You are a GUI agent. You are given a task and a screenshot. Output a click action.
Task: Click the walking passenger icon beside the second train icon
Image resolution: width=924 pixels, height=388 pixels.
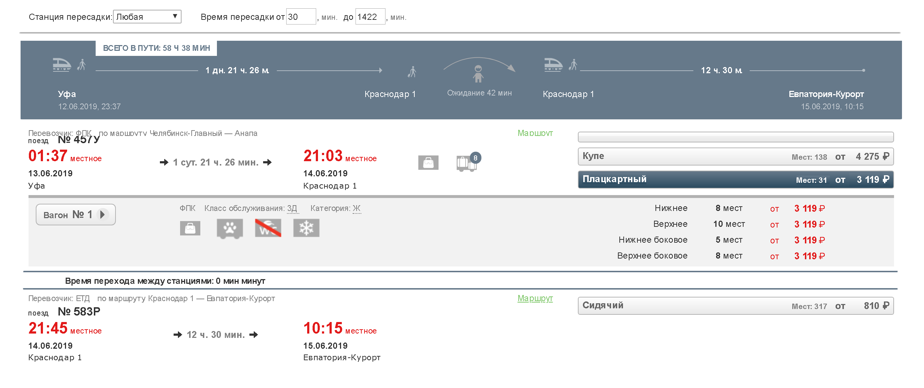(x=573, y=65)
